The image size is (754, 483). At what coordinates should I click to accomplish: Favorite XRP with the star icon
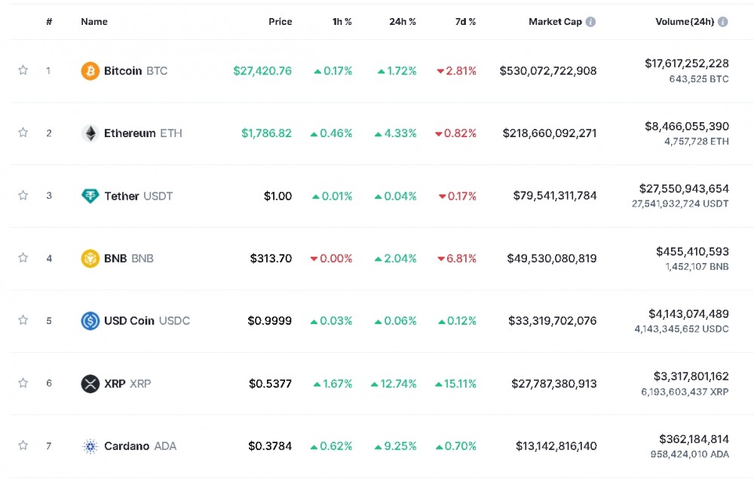click(x=23, y=384)
